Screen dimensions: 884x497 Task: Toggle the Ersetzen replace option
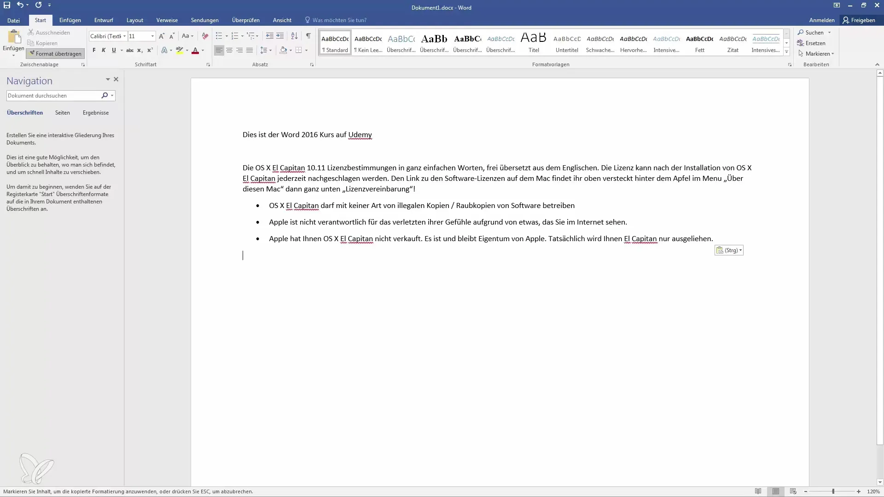coord(814,42)
